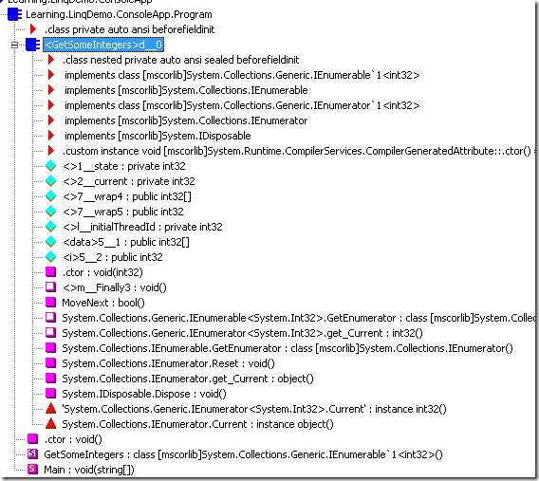Image resolution: width=539 pixels, height=481 pixels.
Task: Click red arrow icon beside '.class private auto ansi beforefieldinit'
Action: point(33,29)
